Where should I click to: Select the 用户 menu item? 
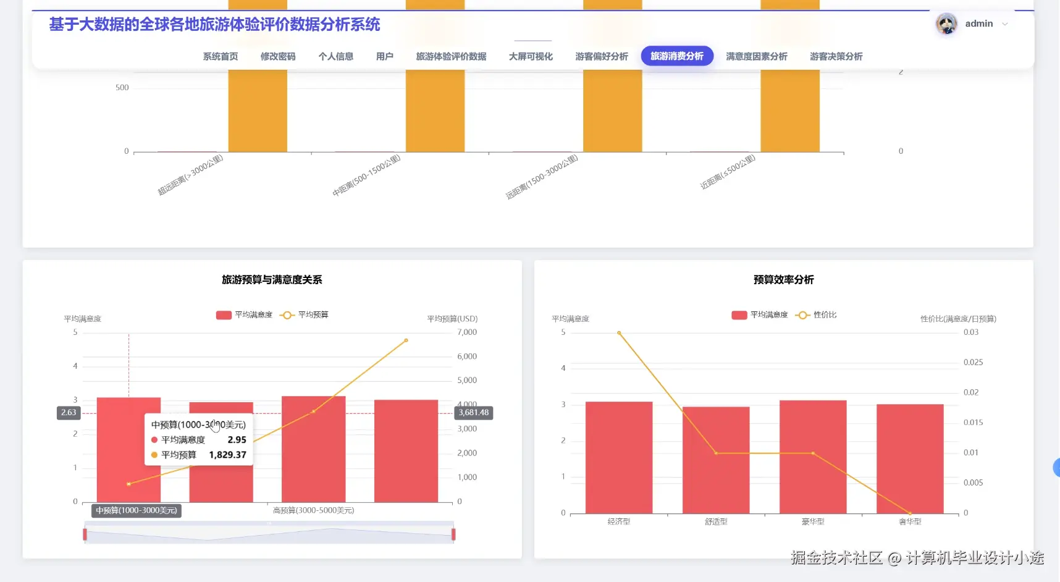click(385, 56)
